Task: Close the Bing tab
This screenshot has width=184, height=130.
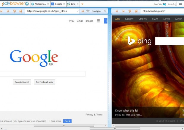Action: (x=77, y=4)
